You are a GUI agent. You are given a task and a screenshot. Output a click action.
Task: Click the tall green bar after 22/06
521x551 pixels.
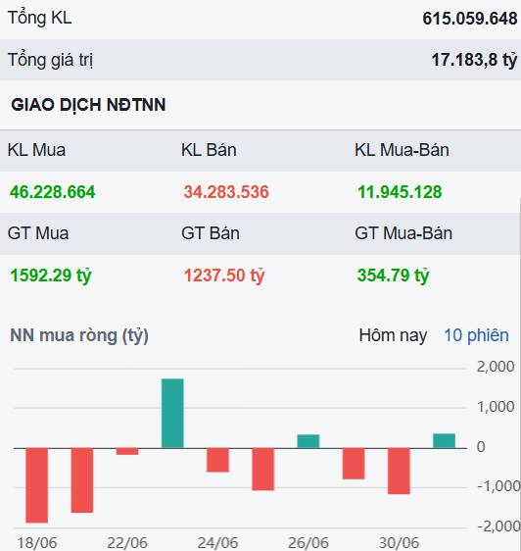(x=172, y=414)
